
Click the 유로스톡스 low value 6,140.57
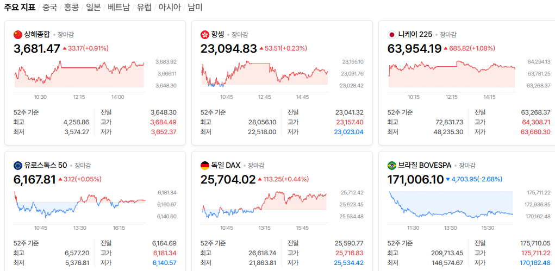(x=165, y=263)
